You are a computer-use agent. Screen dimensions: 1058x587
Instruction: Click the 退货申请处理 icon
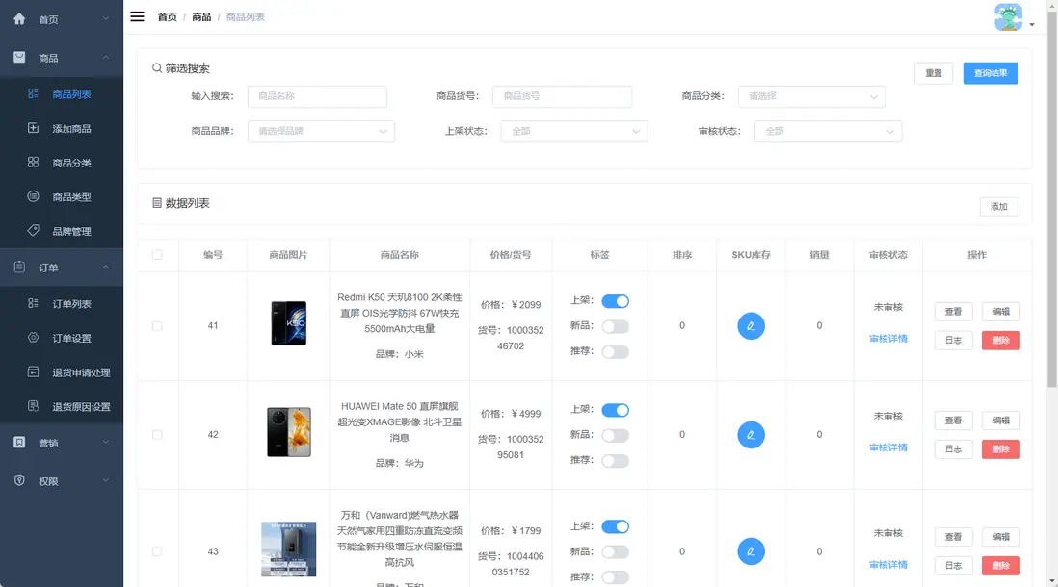(x=33, y=372)
